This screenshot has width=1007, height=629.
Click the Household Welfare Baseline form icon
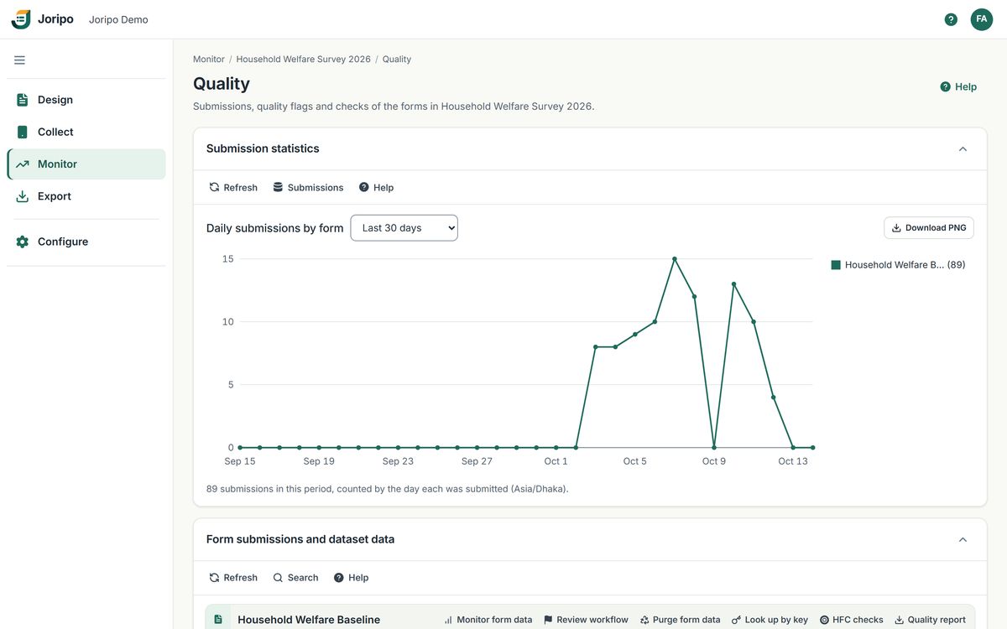point(218,620)
